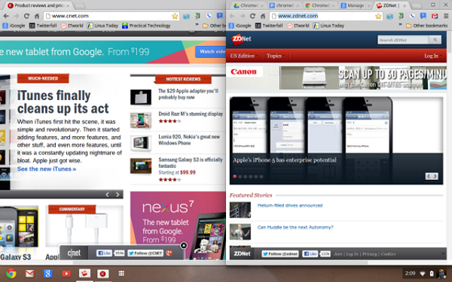Show next CNET featured story arrow

pyautogui.click(x=118, y=195)
